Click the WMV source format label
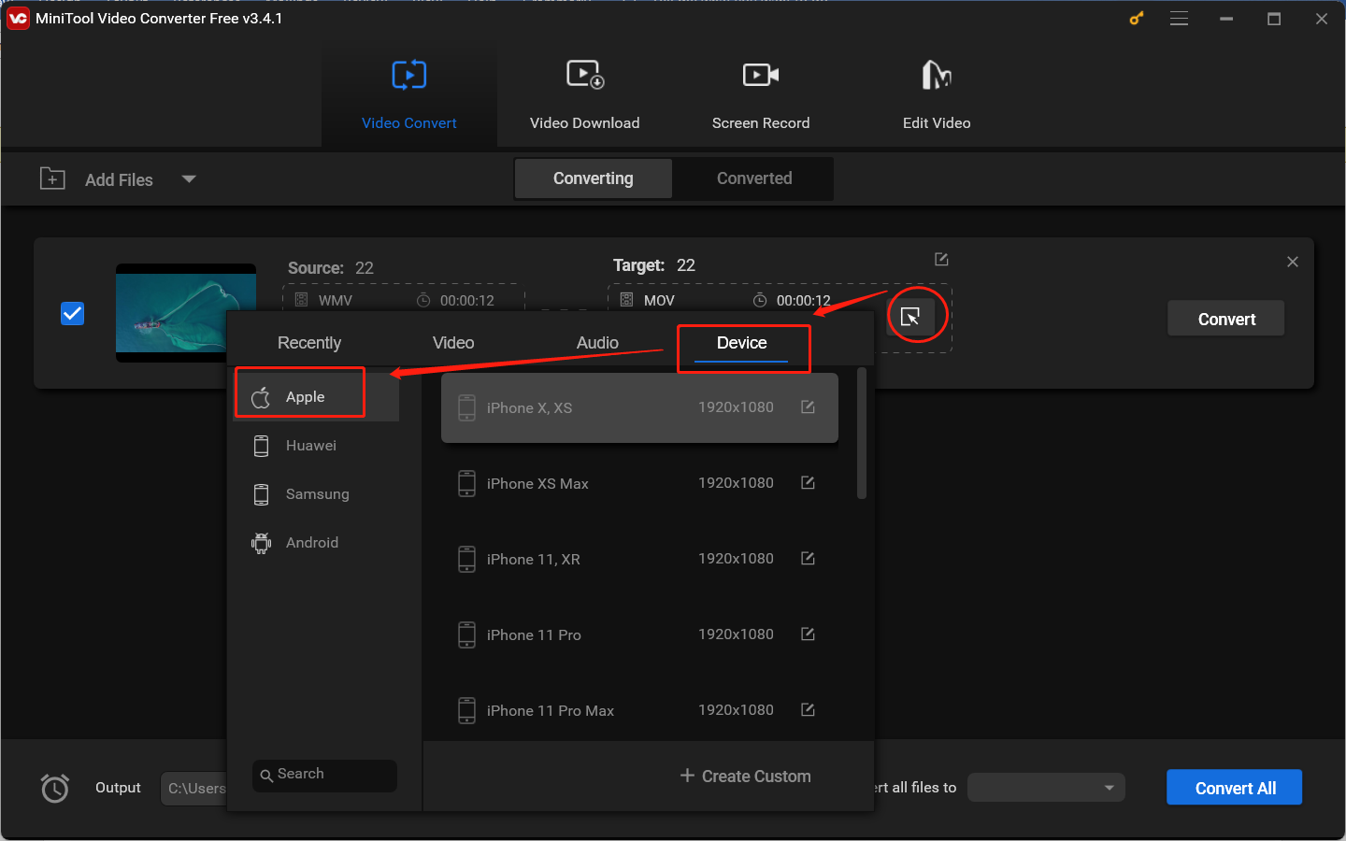The width and height of the screenshot is (1346, 841). click(336, 301)
